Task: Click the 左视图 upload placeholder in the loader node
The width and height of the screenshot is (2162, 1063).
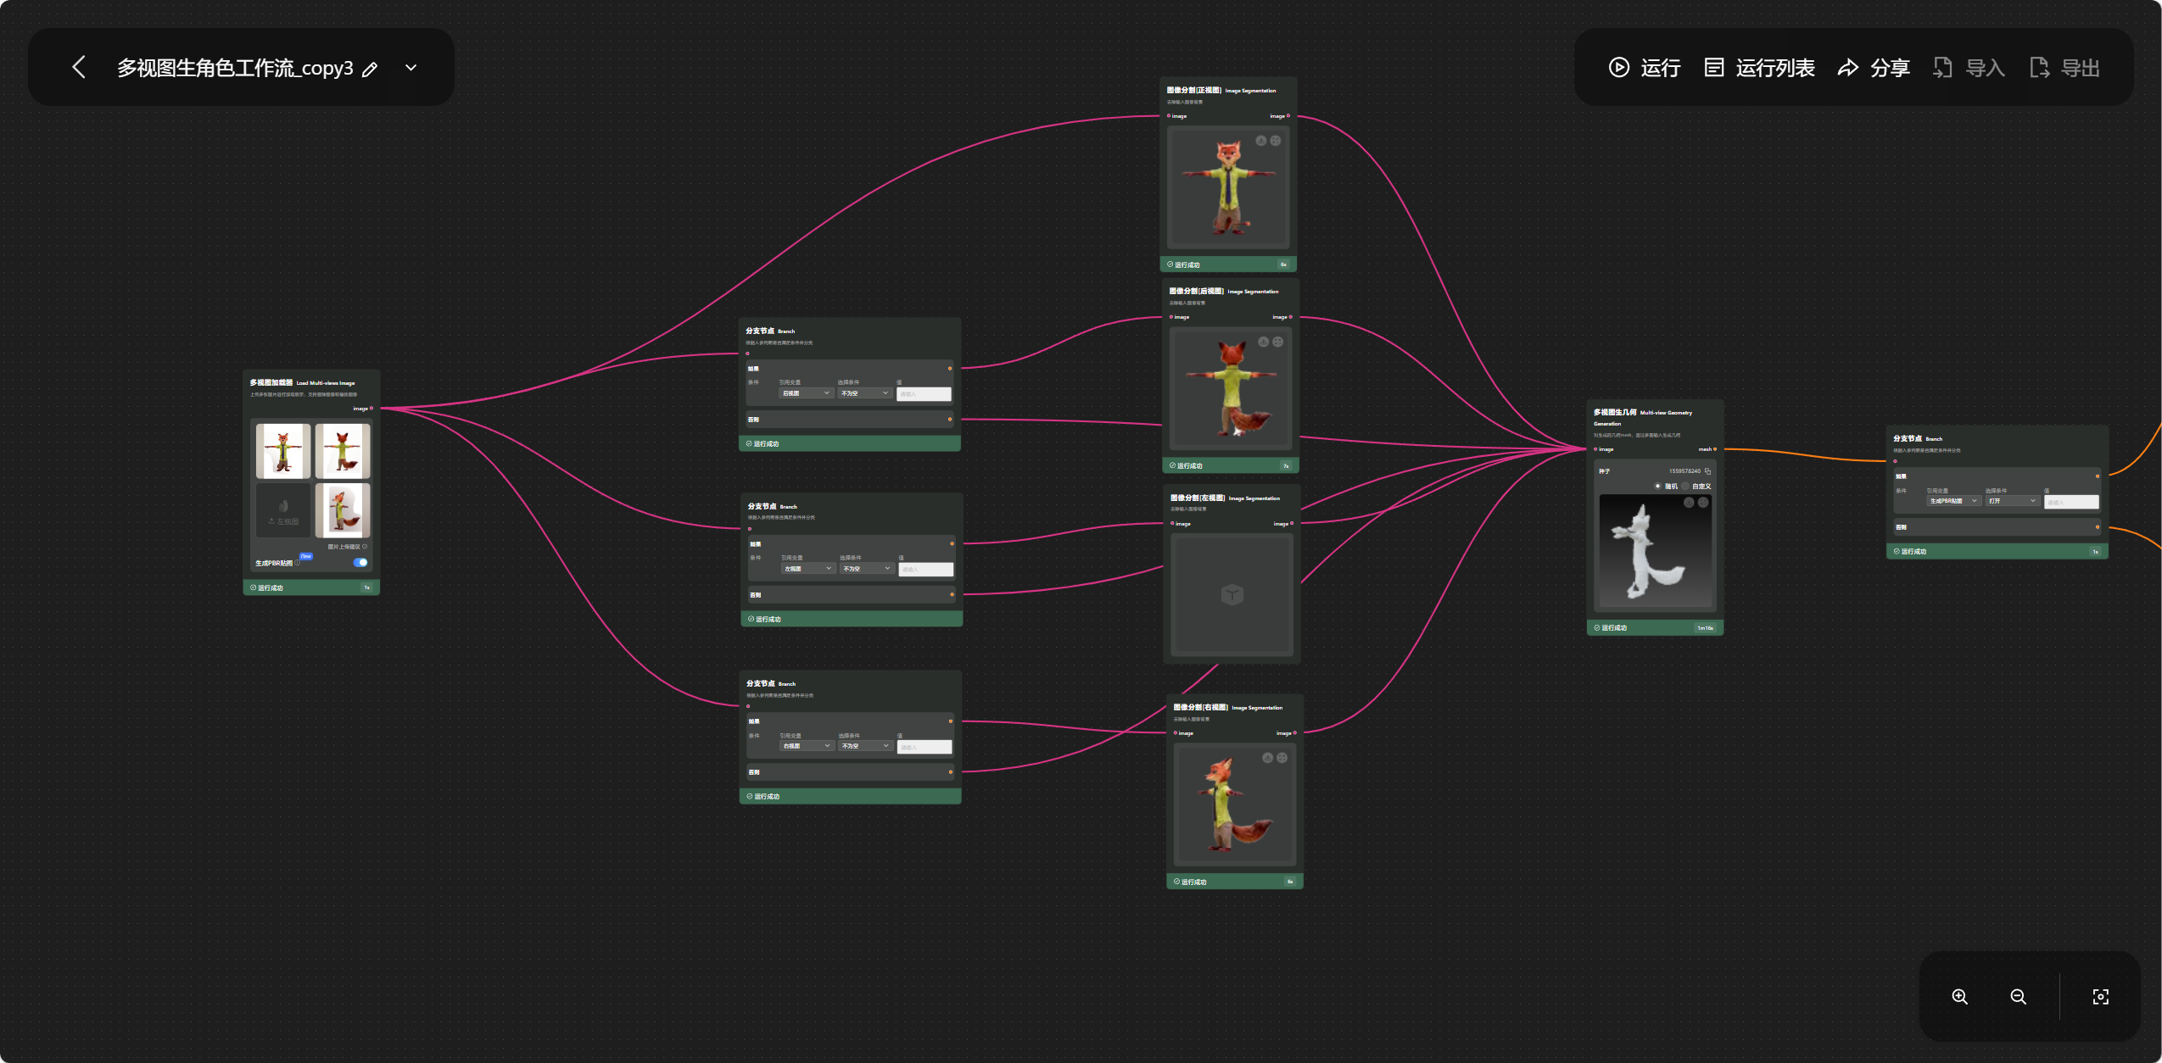Action: [x=282, y=510]
